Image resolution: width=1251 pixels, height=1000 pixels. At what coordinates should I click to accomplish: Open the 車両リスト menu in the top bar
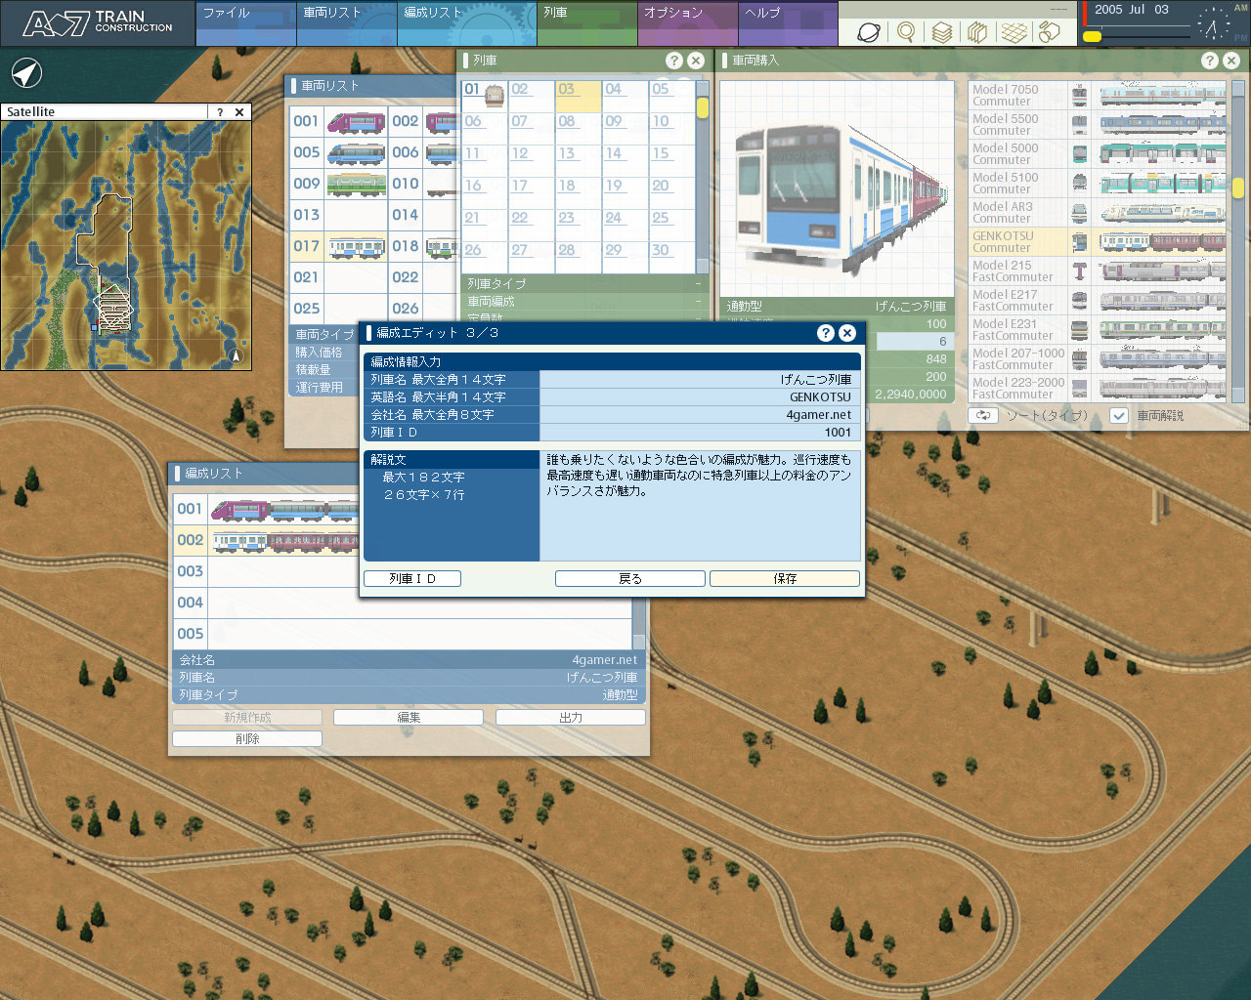coord(346,23)
